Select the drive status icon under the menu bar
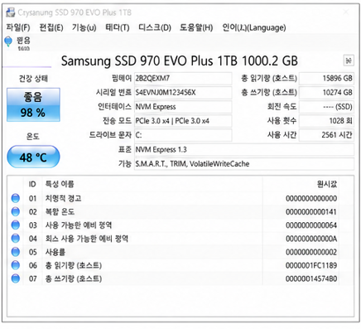 click(8, 41)
